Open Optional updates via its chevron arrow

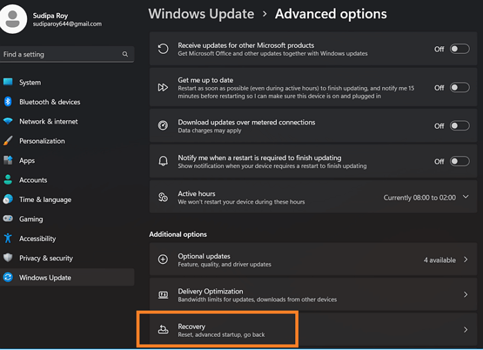[x=466, y=260]
